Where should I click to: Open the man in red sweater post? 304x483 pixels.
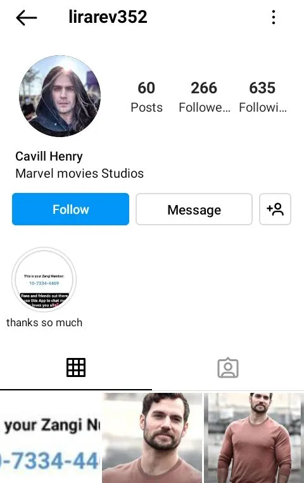click(254, 438)
